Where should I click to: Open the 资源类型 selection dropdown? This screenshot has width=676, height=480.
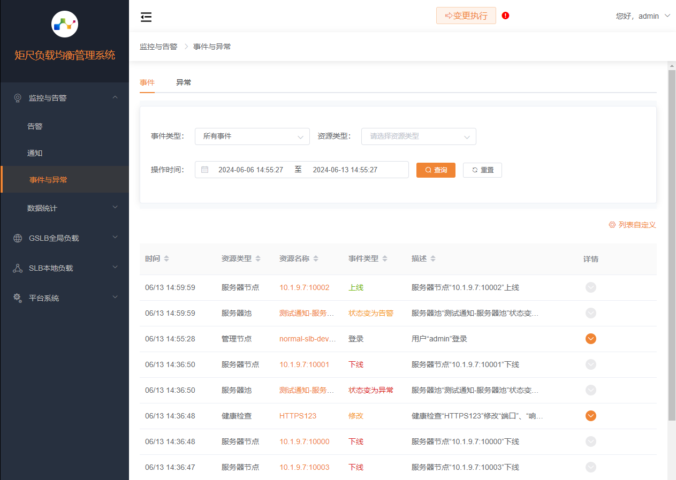(x=419, y=136)
